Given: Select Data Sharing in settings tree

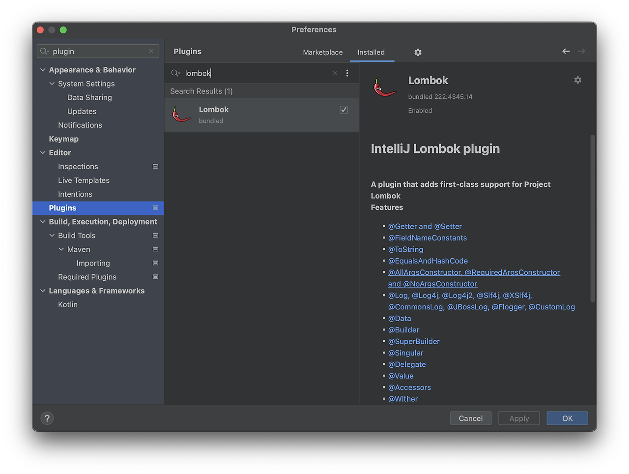Looking at the screenshot, I should 89,97.
